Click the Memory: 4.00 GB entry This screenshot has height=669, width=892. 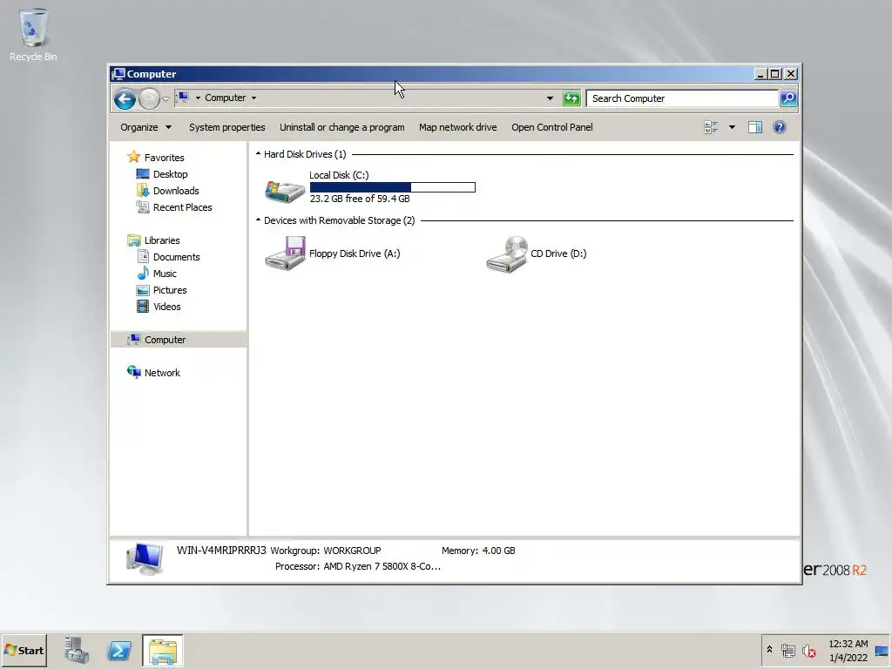pos(478,551)
